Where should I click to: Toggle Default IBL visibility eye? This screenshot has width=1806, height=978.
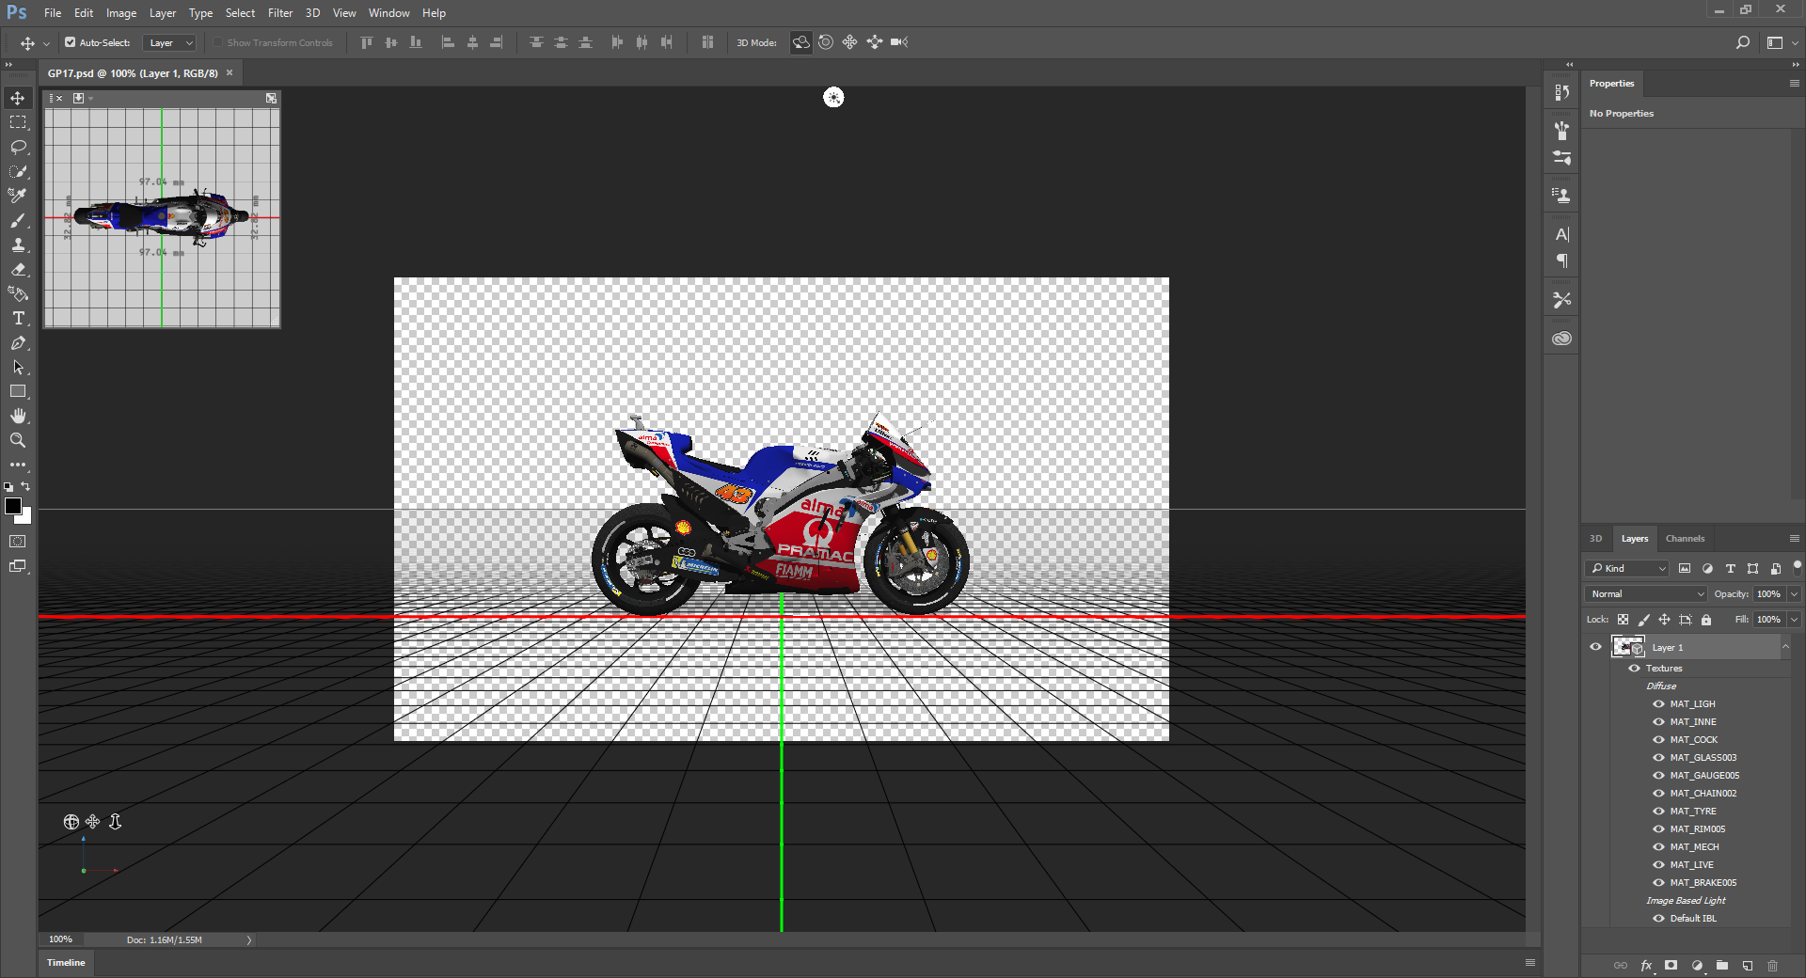[x=1659, y=919]
